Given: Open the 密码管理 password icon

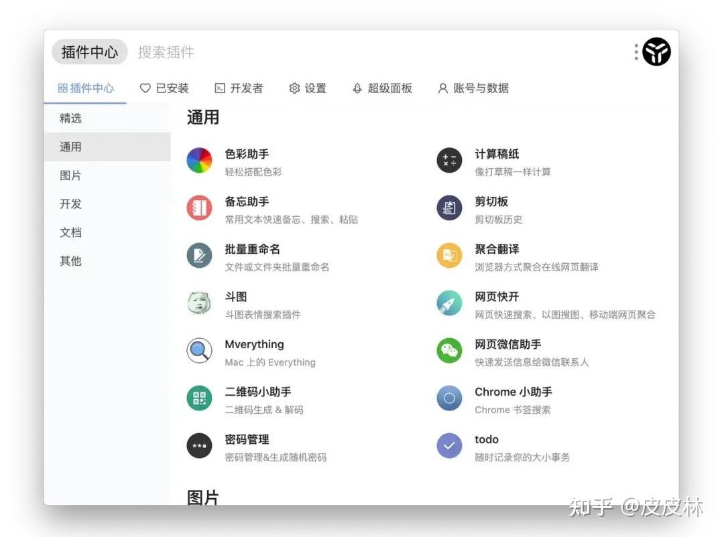Looking at the screenshot, I should (x=199, y=446).
